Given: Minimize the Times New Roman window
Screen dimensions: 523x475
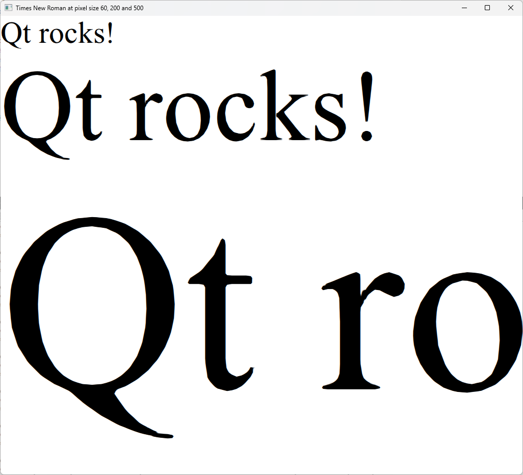Looking at the screenshot, I should point(464,8).
